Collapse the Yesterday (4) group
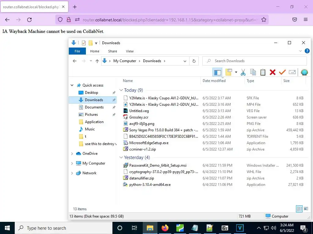This screenshot has width=313, height=234. [121, 158]
